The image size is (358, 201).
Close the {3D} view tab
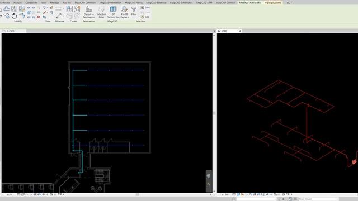(x=240, y=31)
